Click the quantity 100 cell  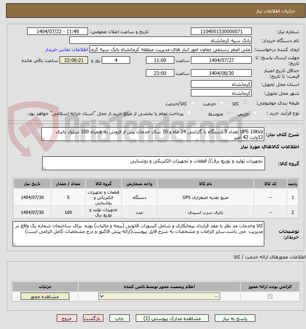(68, 212)
